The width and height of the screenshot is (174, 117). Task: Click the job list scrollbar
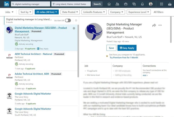click(x=78, y=51)
